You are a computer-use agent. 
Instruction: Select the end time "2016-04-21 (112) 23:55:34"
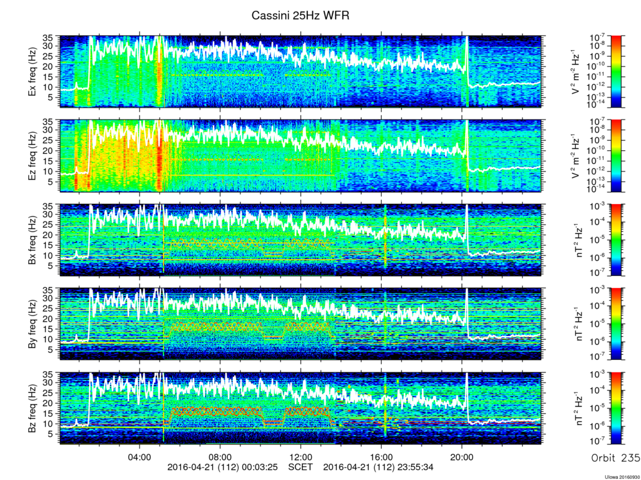click(x=379, y=467)
